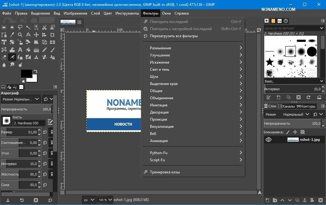
Task: Hide the sshot-1.jpg layer with eye icon
Action: (x=269, y=140)
